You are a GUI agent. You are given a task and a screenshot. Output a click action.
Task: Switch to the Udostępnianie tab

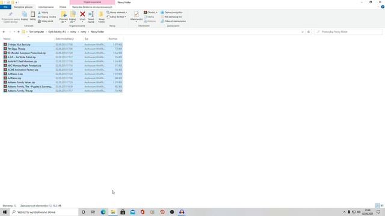click(x=46, y=7)
